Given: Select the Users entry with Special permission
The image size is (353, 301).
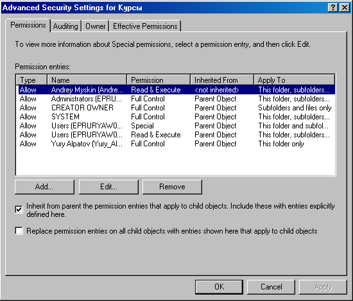Looking at the screenshot, I should point(176,126).
